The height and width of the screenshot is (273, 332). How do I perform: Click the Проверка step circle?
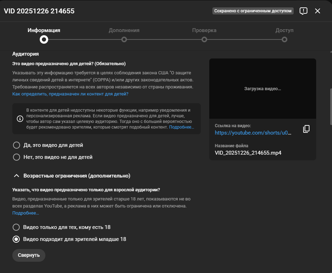204,39
